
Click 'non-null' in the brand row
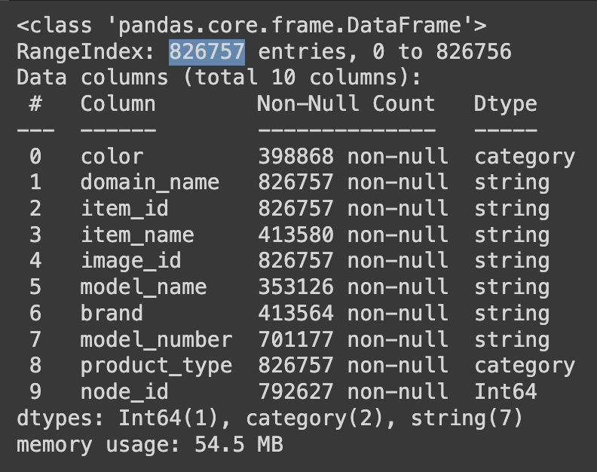tap(397, 313)
